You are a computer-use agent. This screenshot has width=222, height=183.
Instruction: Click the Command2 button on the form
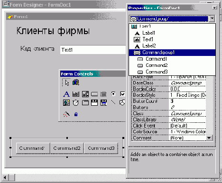(x=67, y=148)
